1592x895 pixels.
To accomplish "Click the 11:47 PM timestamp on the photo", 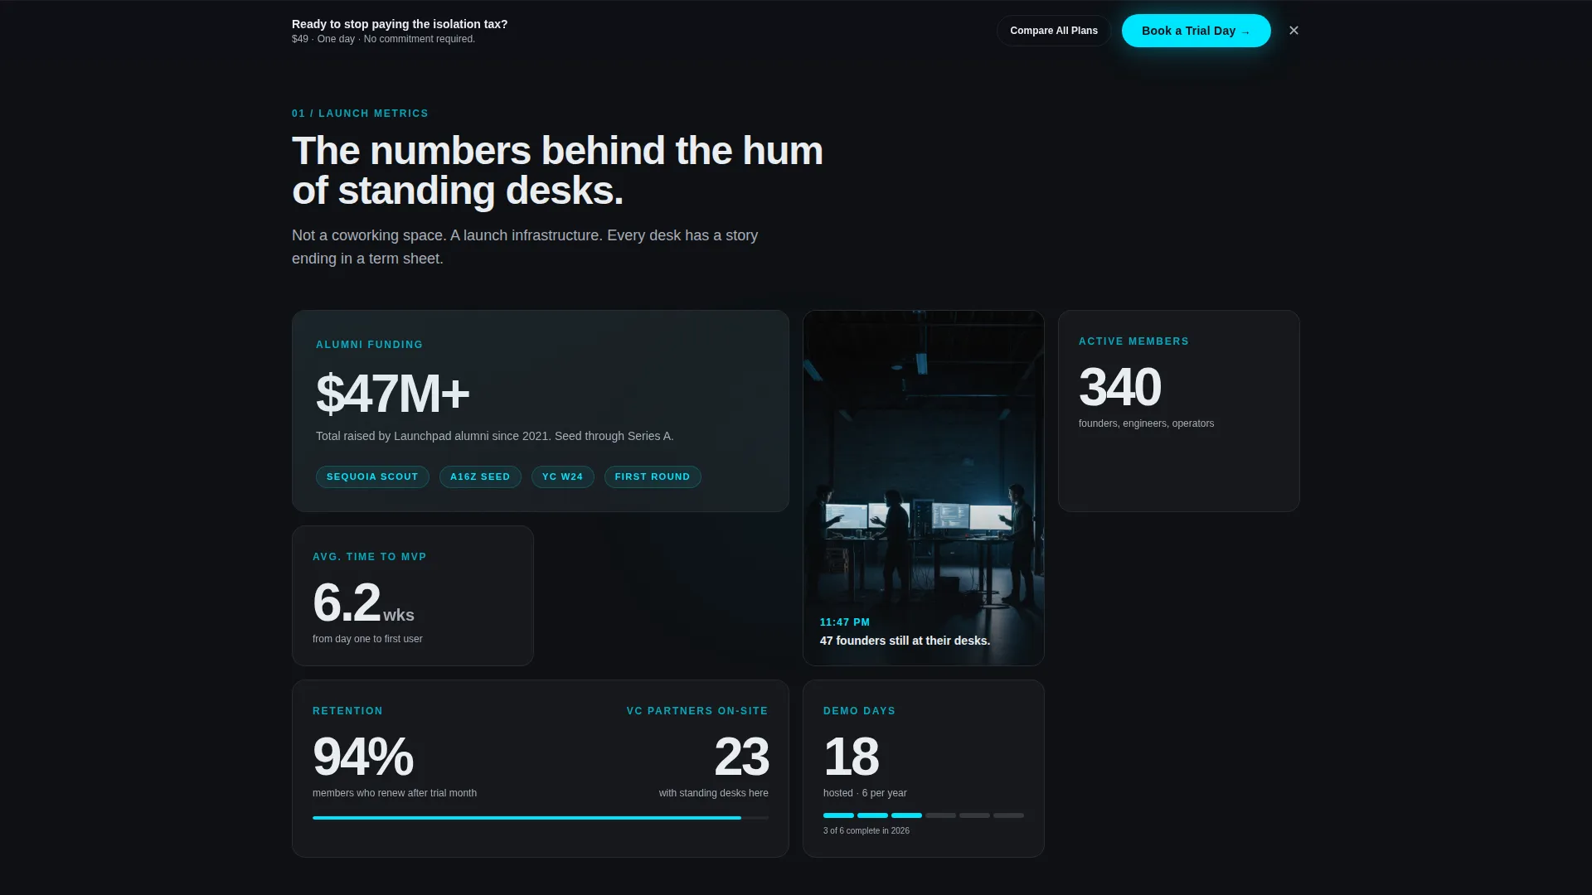I will click(x=845, y=622).
